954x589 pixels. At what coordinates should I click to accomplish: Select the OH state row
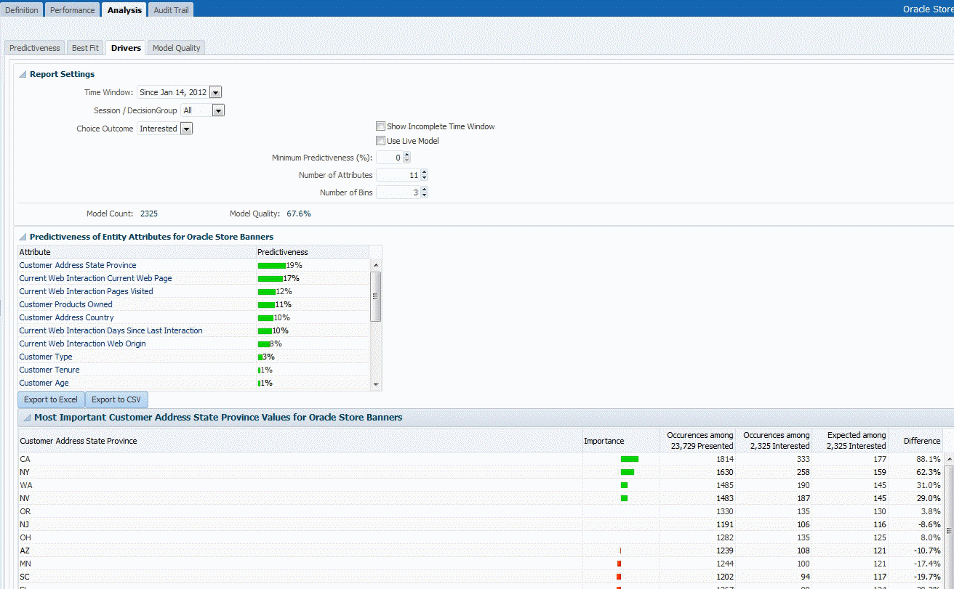481,537
